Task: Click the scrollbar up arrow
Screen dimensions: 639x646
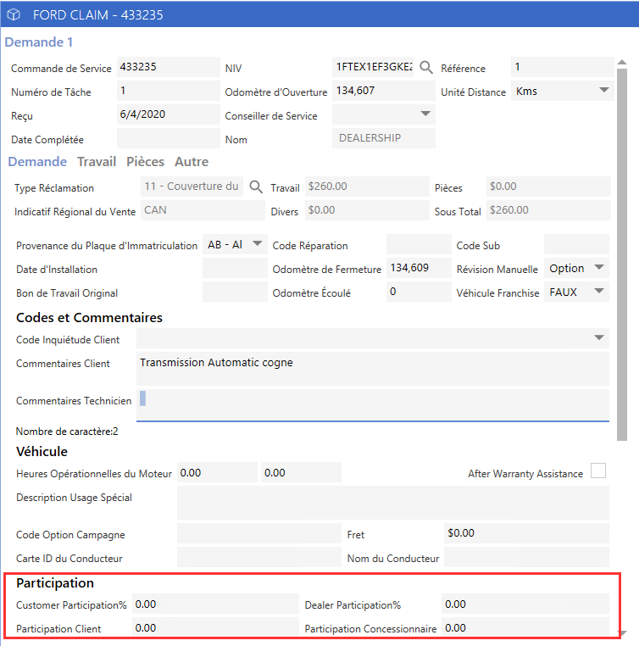Action: click(622, 62)
